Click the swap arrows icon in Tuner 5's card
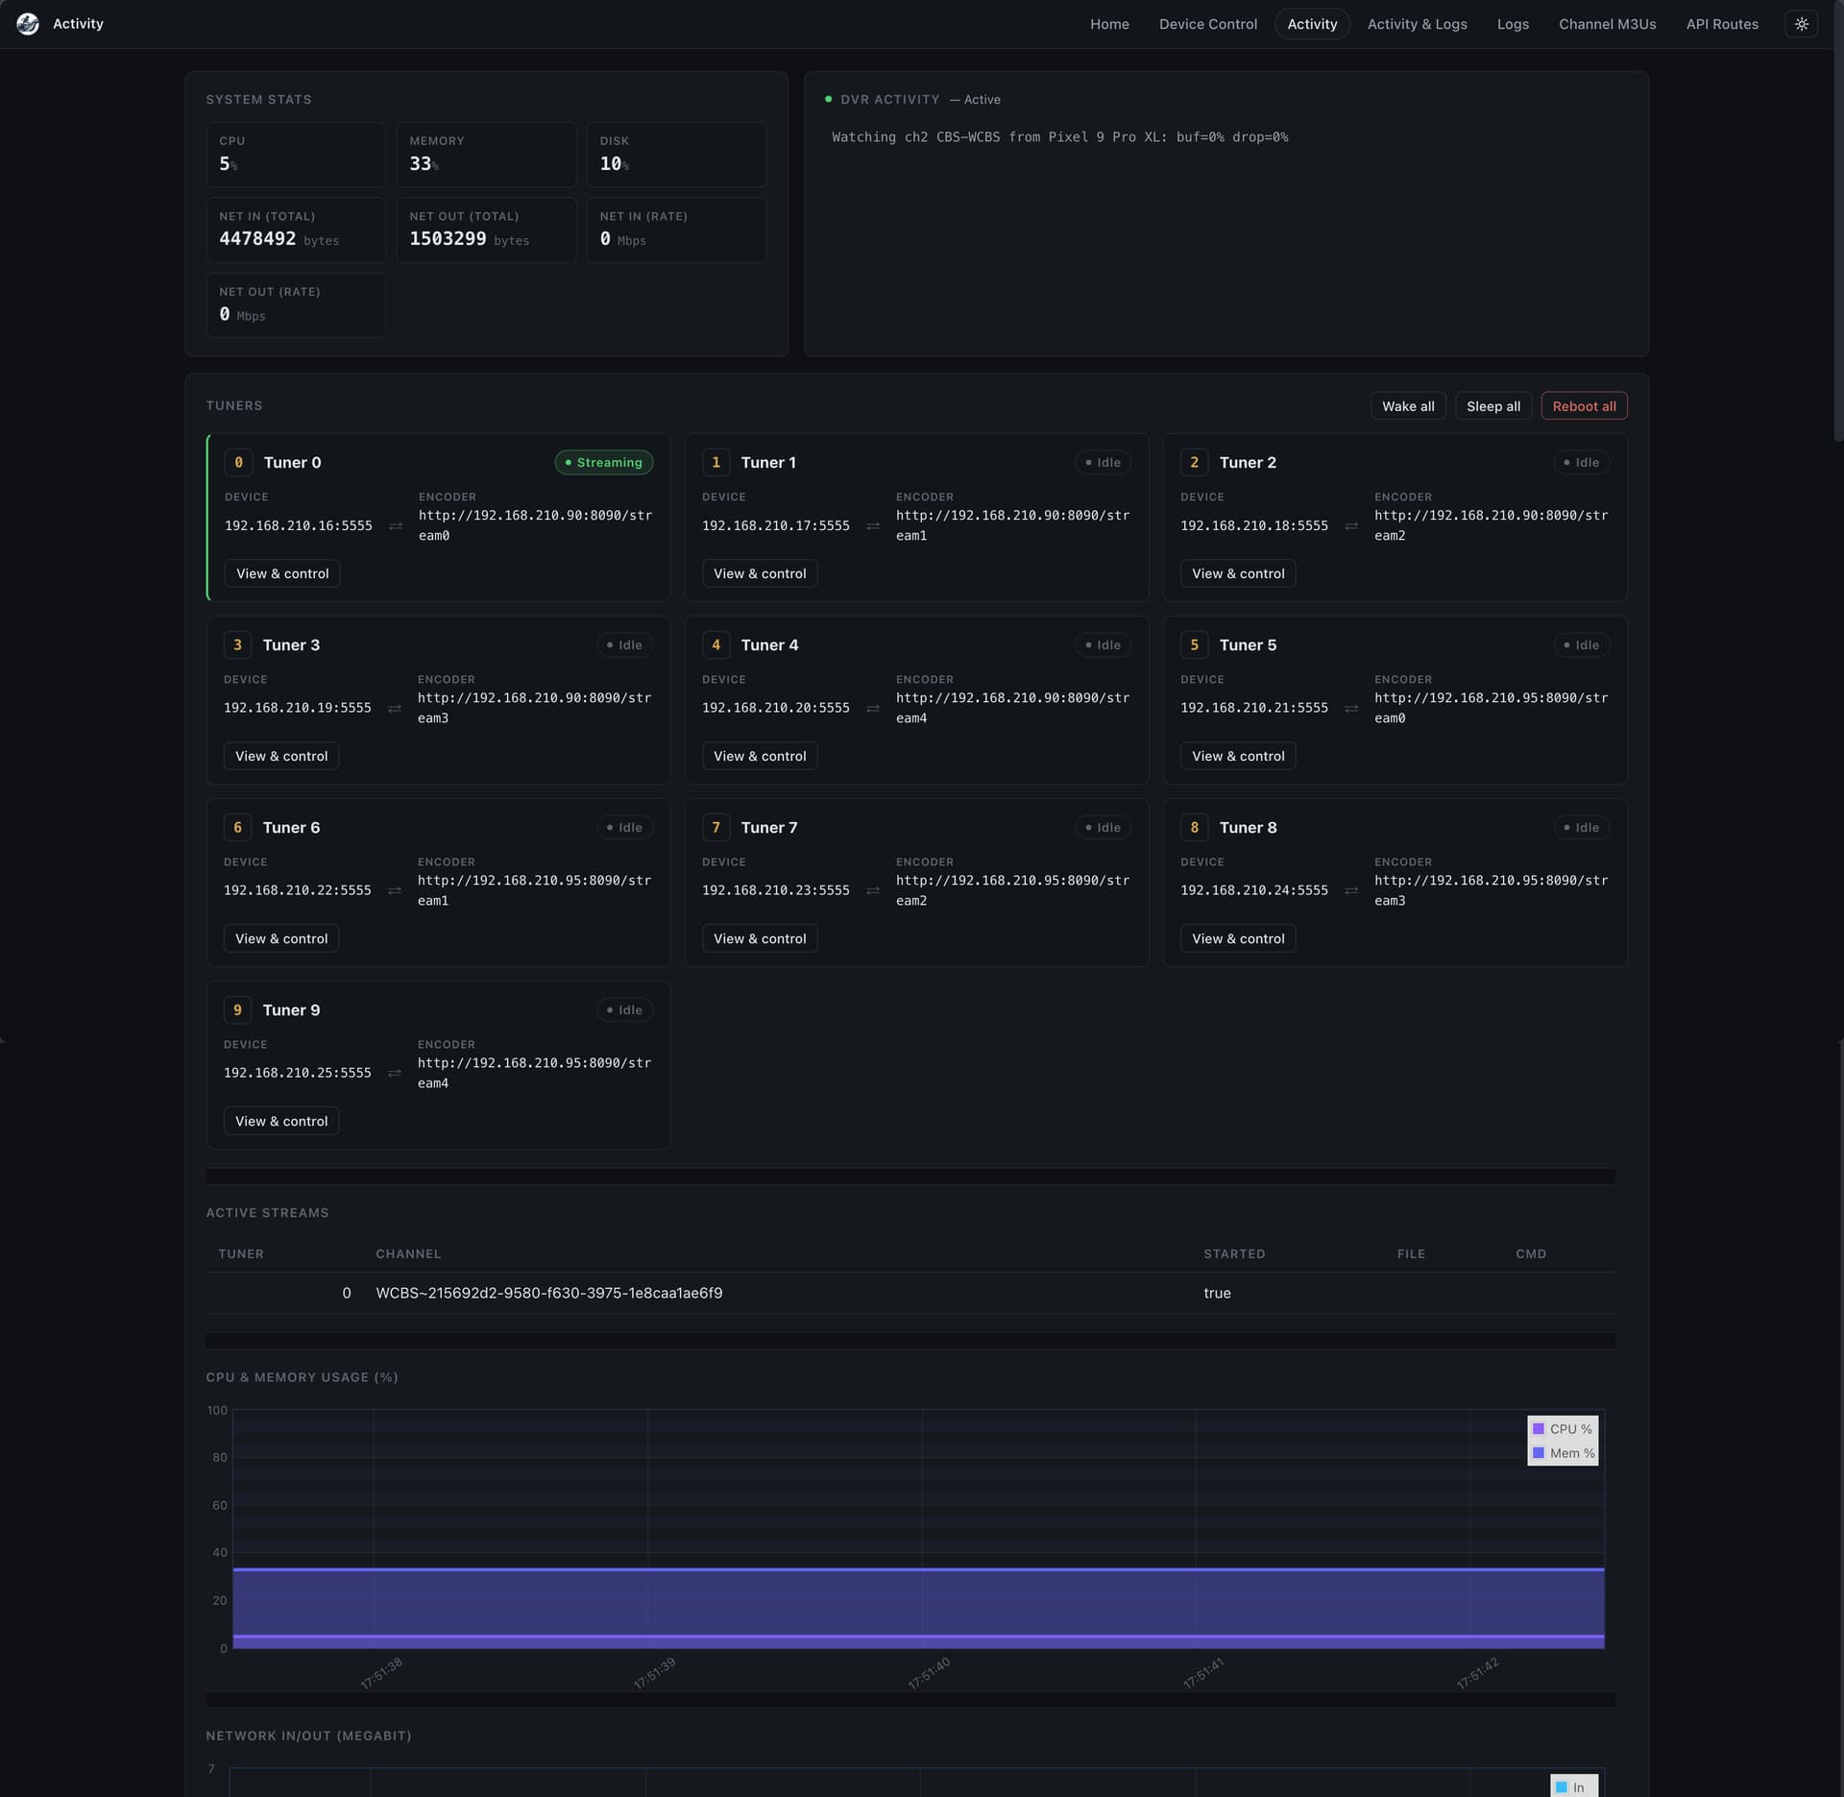The image size is (1844, 1797). pos(1350,708)
